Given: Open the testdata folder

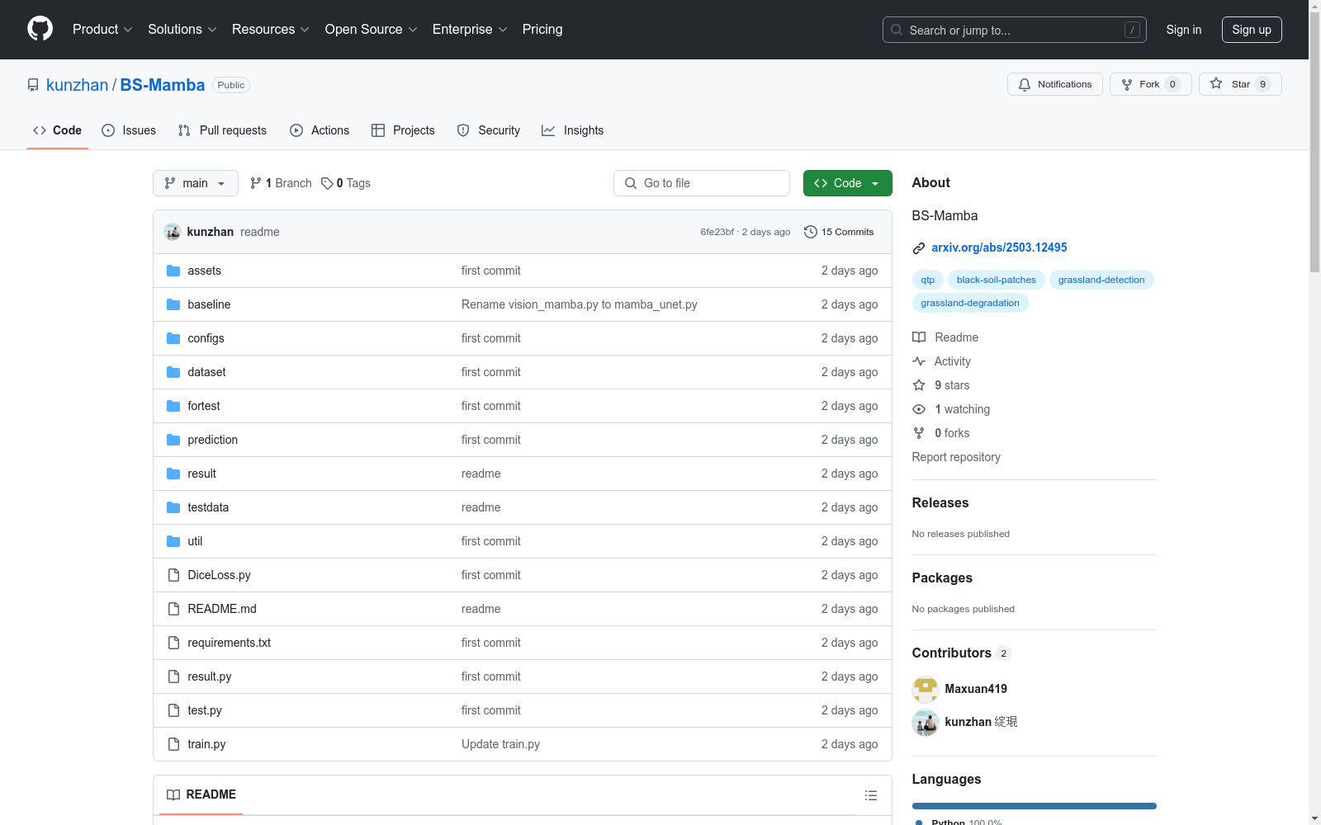Looking at the screenshot, I should point(208,507).
